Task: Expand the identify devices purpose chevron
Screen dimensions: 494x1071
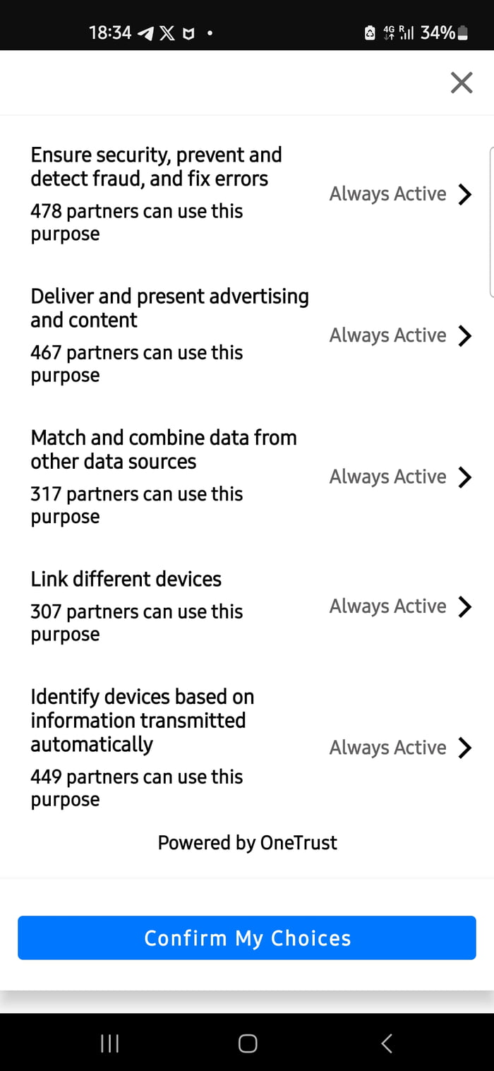Action: pos(464,748)
